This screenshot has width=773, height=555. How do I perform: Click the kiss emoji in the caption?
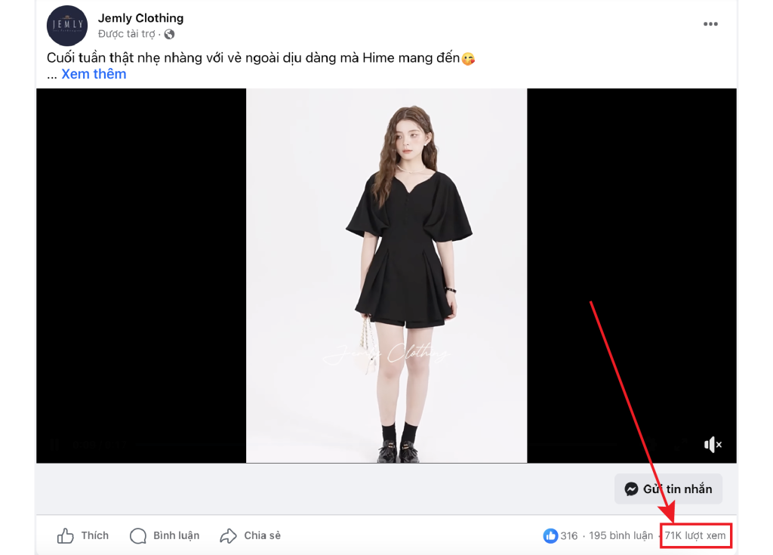point(468,59)
